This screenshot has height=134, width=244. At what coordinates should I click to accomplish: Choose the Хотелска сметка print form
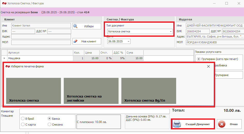(34, 91)
